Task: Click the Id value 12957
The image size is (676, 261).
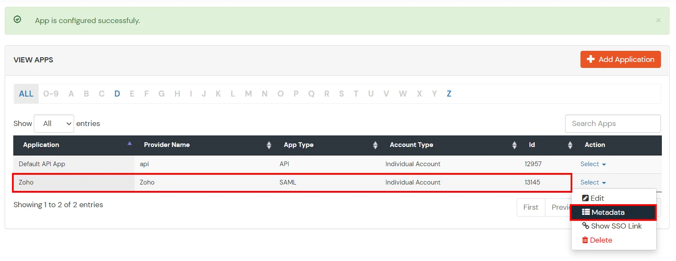Action: click(x=533, y=164)
